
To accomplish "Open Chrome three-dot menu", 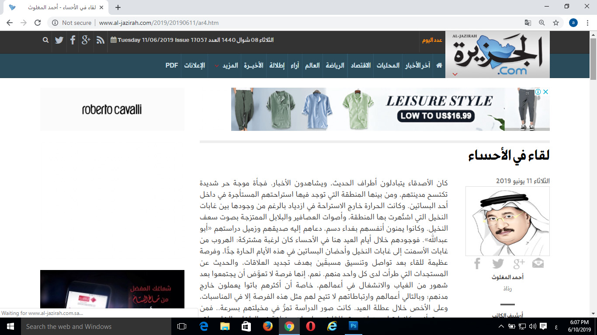I will pyautogui.click(x=587, y=23).
